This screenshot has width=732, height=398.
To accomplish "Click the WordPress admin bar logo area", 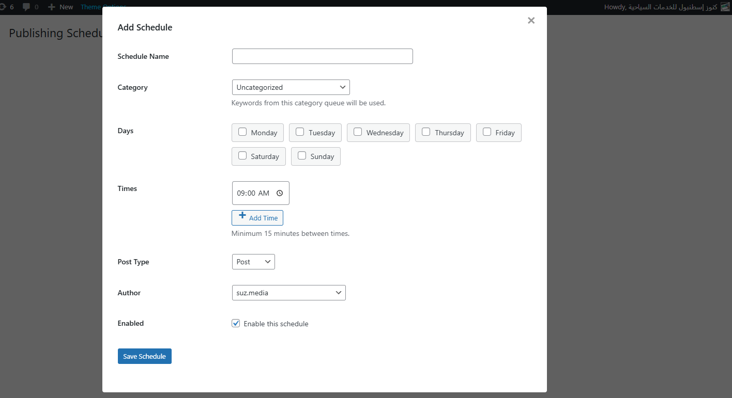I will 3,7.
